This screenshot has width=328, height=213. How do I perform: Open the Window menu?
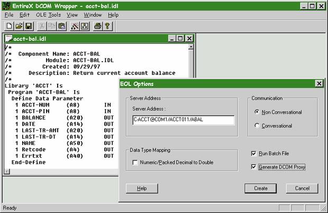click(x=93, y=15)
